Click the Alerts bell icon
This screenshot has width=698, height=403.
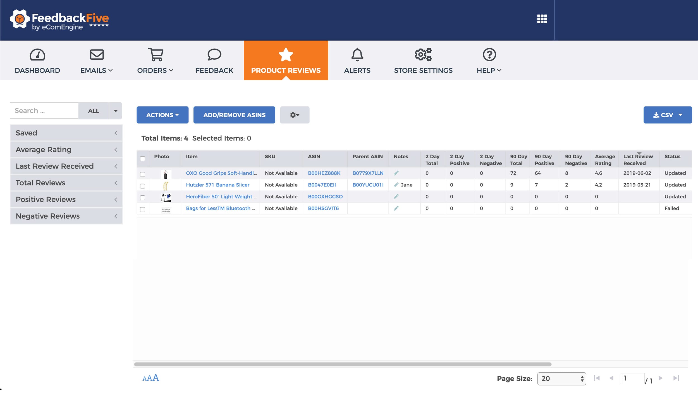tap(357, 55)
